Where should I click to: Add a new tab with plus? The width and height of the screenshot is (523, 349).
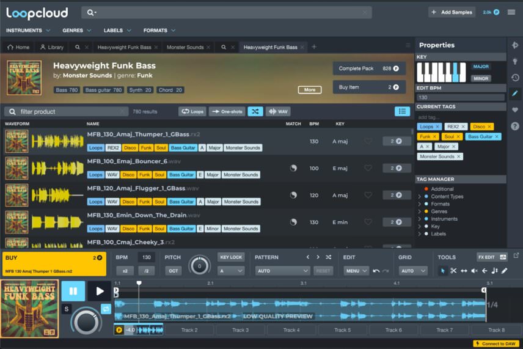tap(314, 47)
